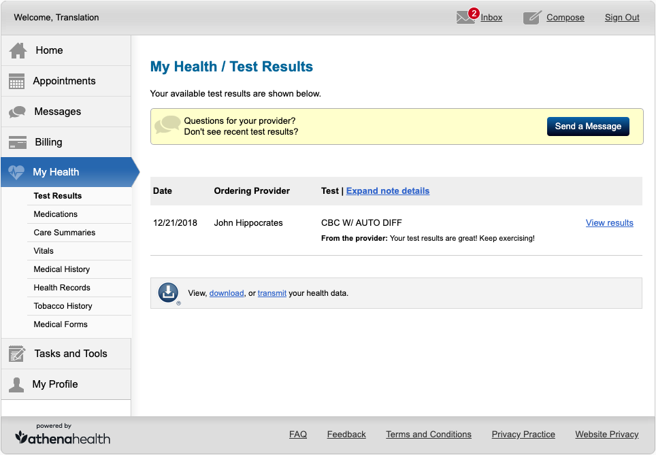Open the Feedback footer link
Screen dimensions: 656x455
[x=346, y=435]
